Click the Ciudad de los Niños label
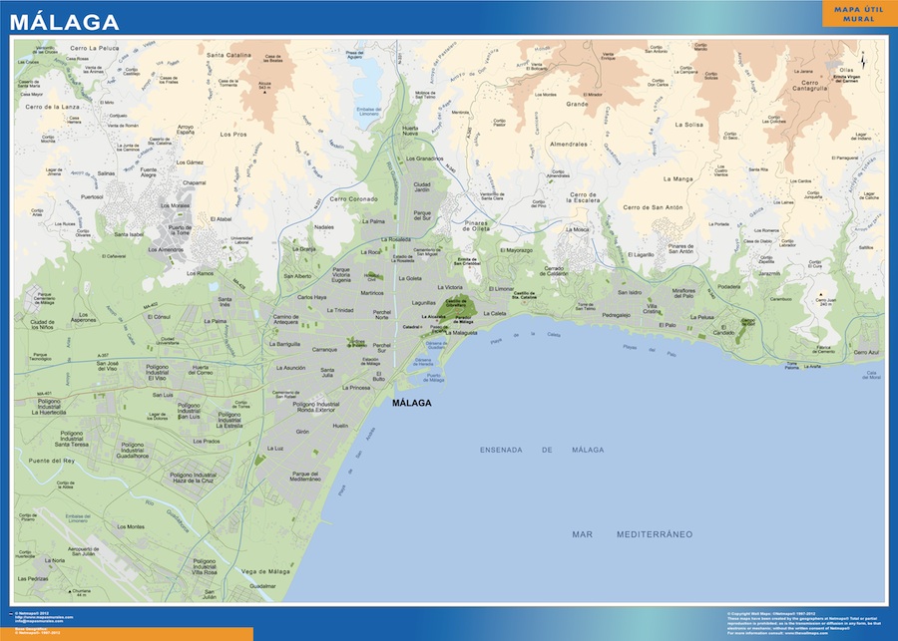This screenshot has height=641, width=898. click(x=42, y=325)
